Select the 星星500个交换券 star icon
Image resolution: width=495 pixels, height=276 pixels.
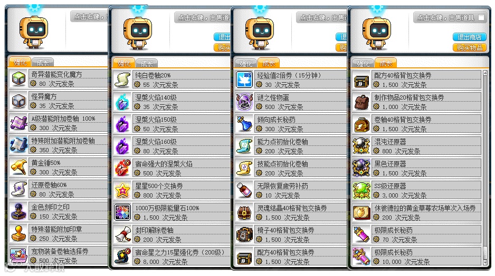click(122, 190)
